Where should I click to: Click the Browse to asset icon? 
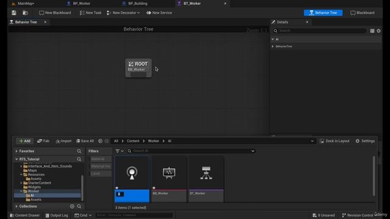[25, 13]
